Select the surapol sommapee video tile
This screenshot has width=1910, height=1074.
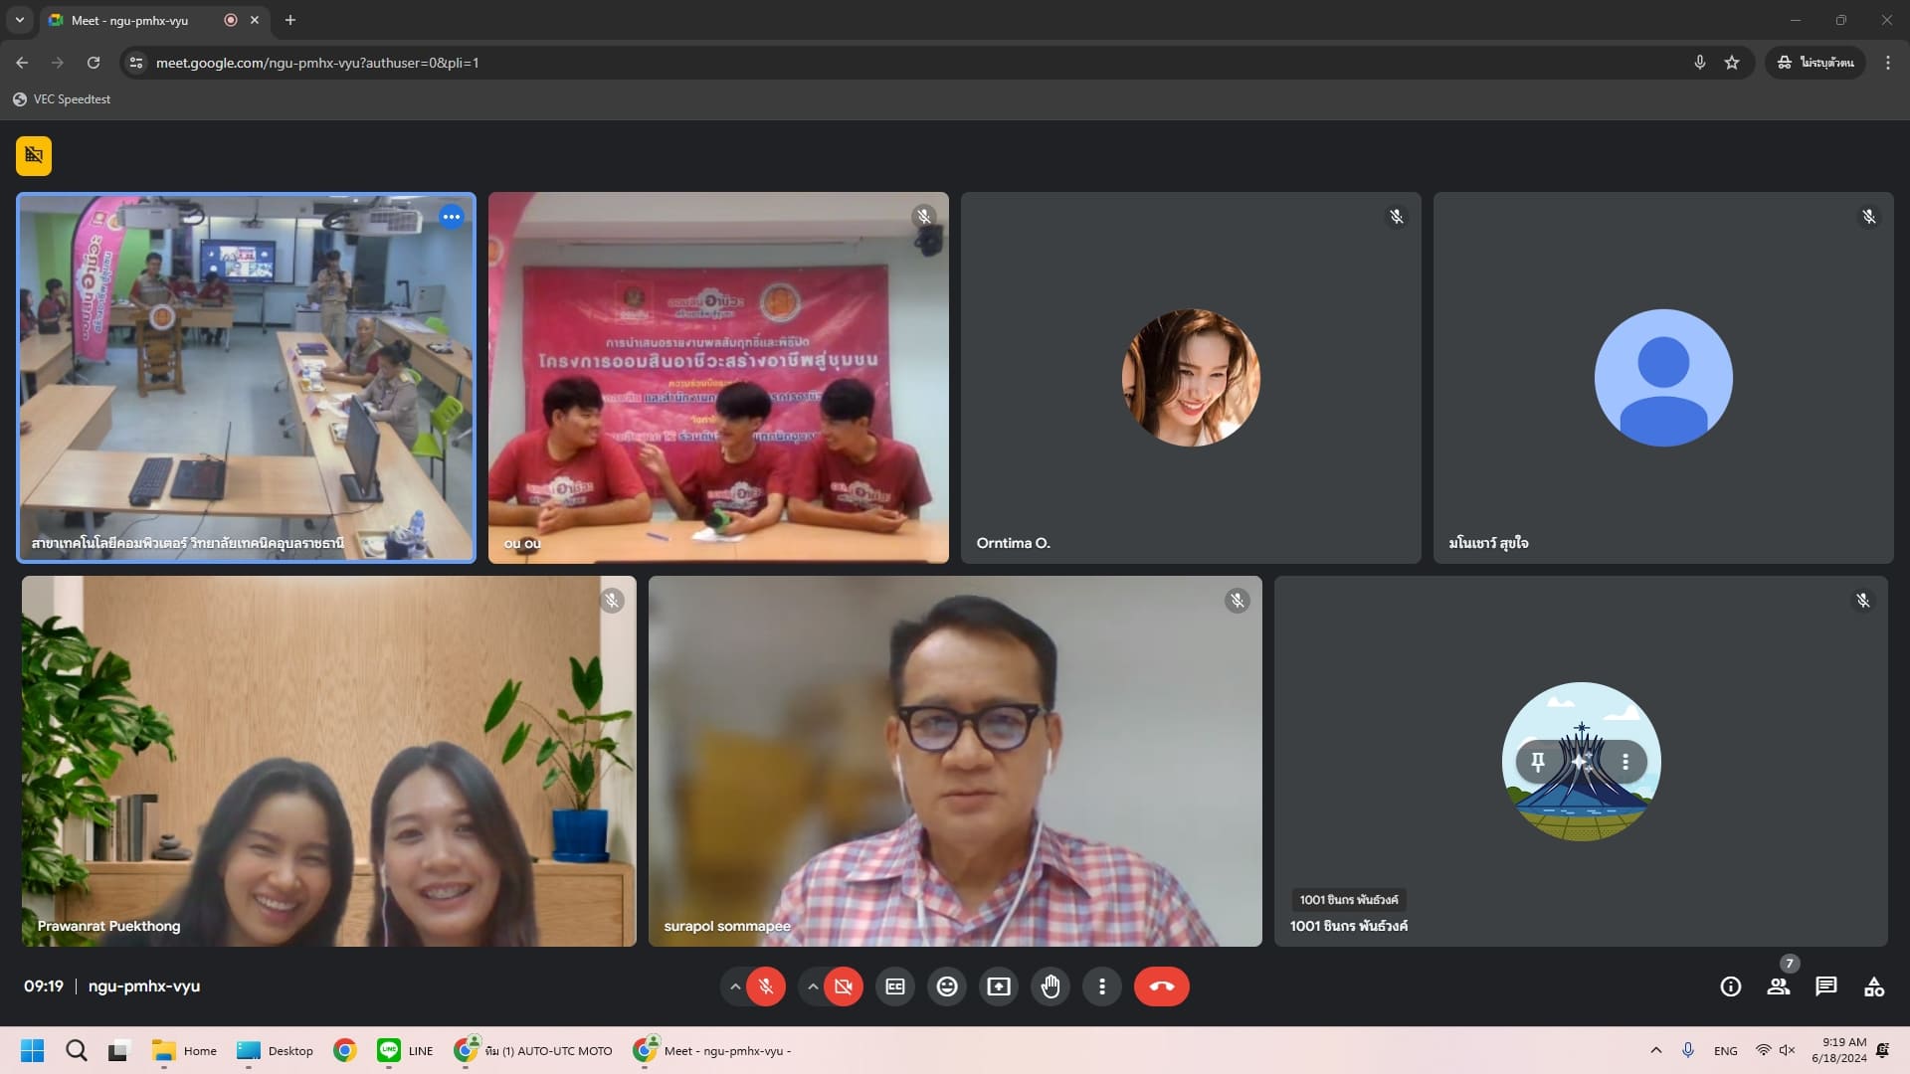[955, 761]
